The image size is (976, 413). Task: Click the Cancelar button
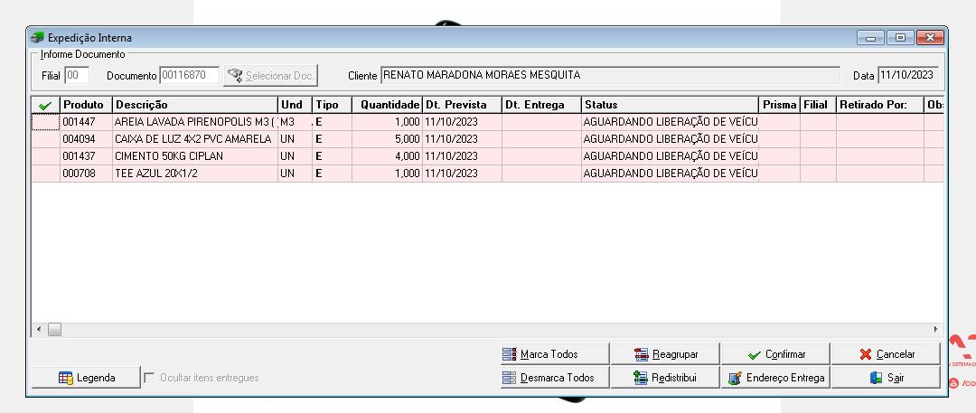point(886,354)
